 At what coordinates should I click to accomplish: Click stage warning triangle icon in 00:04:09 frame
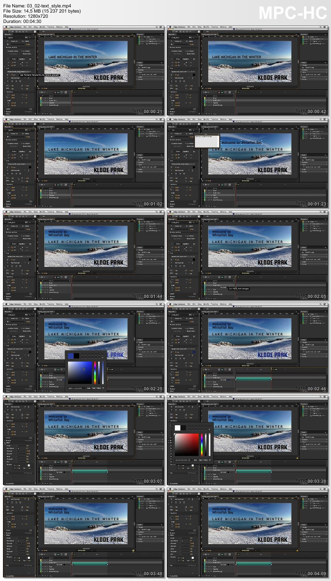coord(297,550)
